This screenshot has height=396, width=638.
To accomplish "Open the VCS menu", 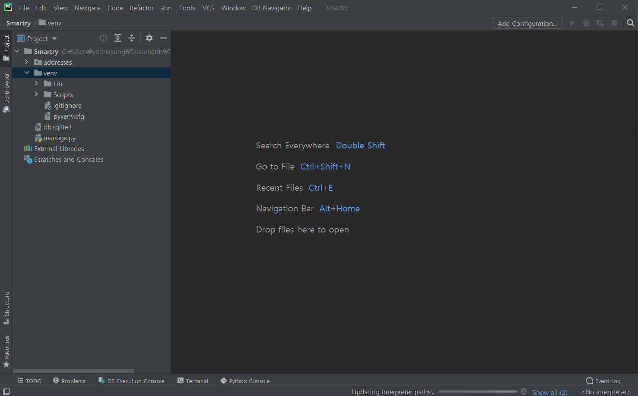I will (208, 8).
